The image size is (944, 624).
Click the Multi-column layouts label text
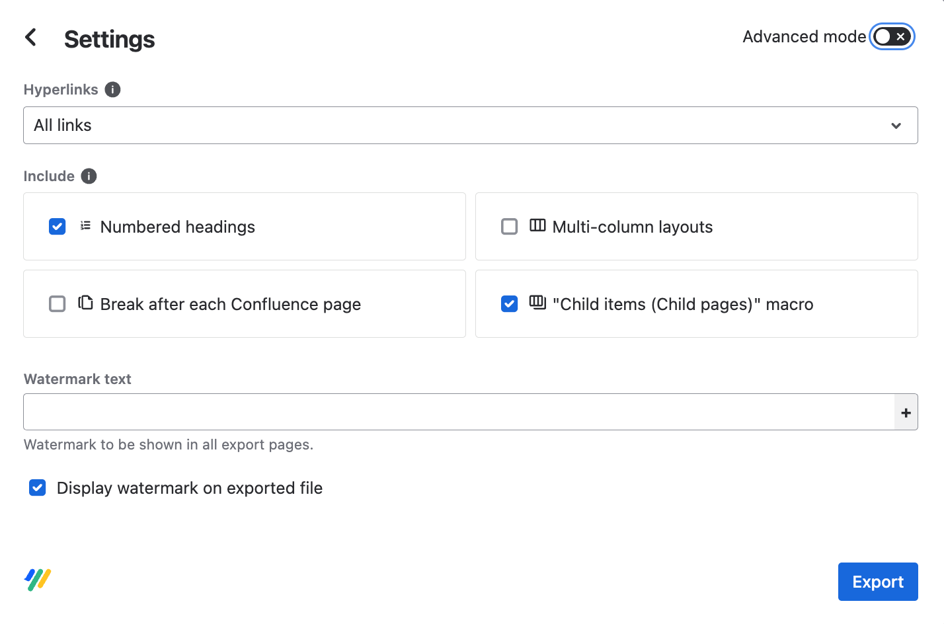click(633, 227)
